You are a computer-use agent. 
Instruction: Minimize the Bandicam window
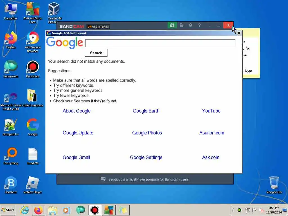pyautogui.click(x=219, y=26)
